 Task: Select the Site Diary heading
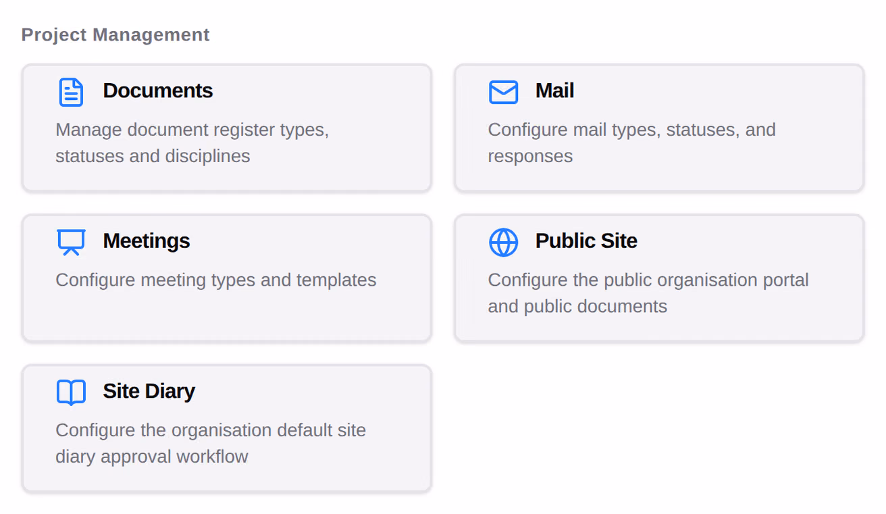click(x=149, y=391)
